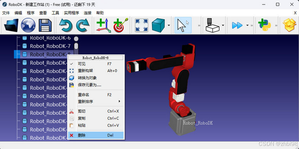This screenshot has height=149, width=299.
Task: Choose 复制 from the context menu
Action: coord(96,118)
